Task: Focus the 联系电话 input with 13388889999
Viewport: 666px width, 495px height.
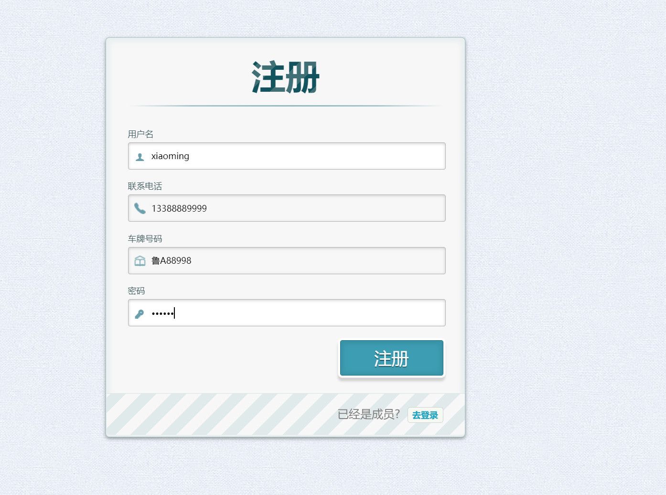Action: 287,208
